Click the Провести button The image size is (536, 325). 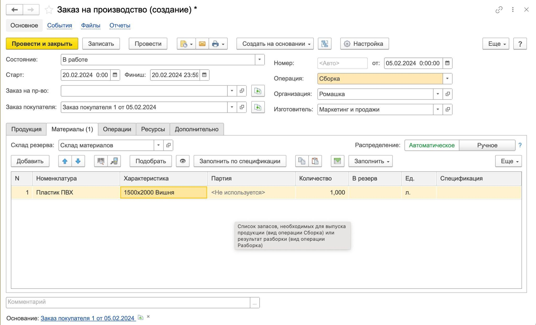click(x=148, y=44)
